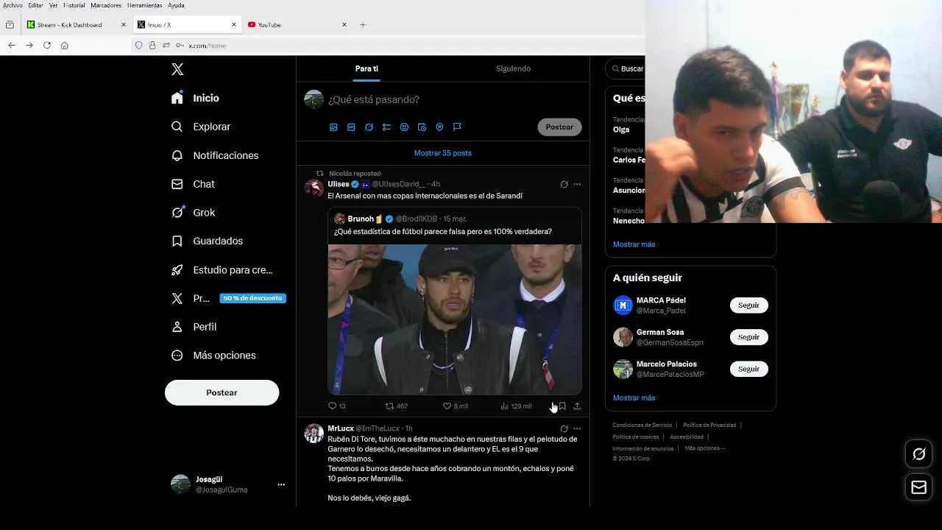
Task: Open Premium with 50% discount badge
Action: point(228,298)
